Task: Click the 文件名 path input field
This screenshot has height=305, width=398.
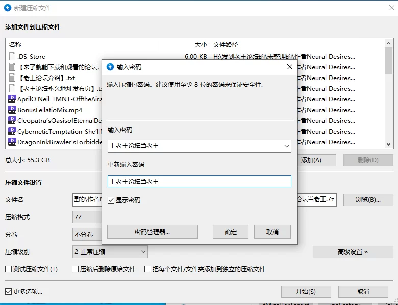Action: [87, 200]
